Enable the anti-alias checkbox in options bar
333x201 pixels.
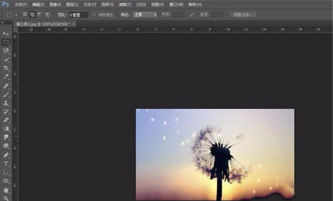tap(94, 15)
